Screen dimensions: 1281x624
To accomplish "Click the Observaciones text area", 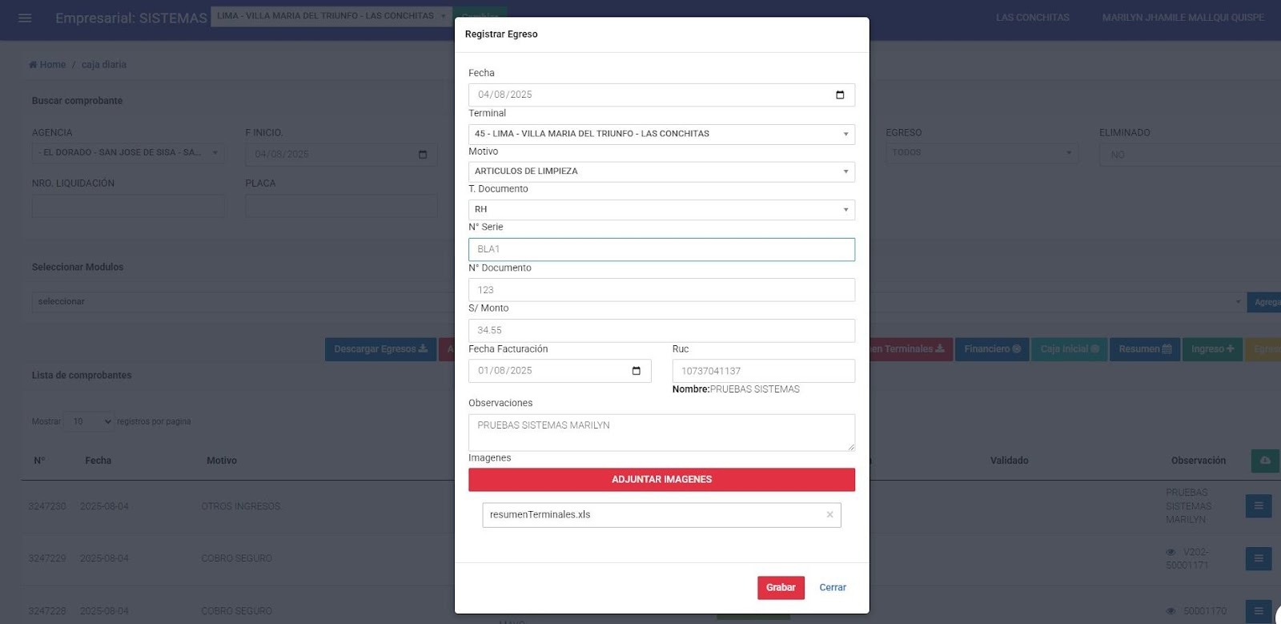I will (661, 432).
